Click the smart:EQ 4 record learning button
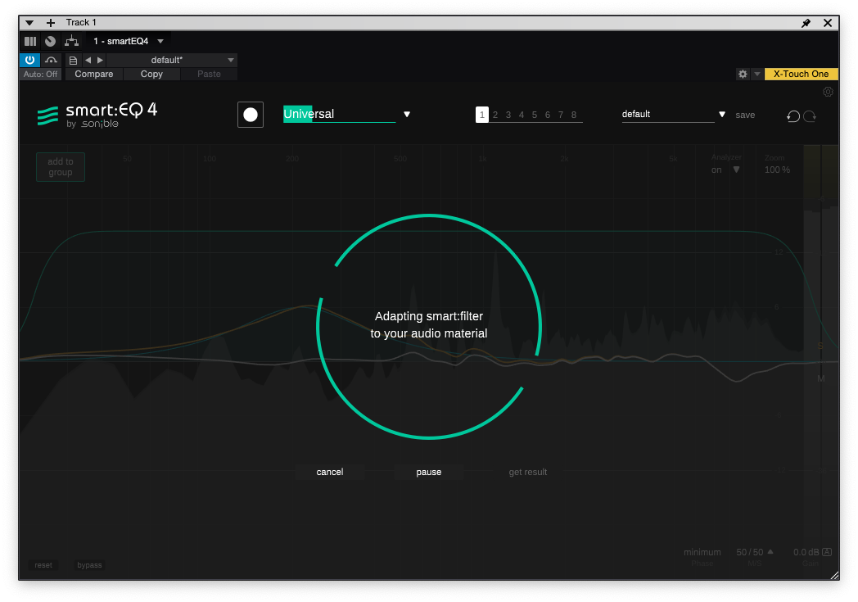 coord(250,115)
